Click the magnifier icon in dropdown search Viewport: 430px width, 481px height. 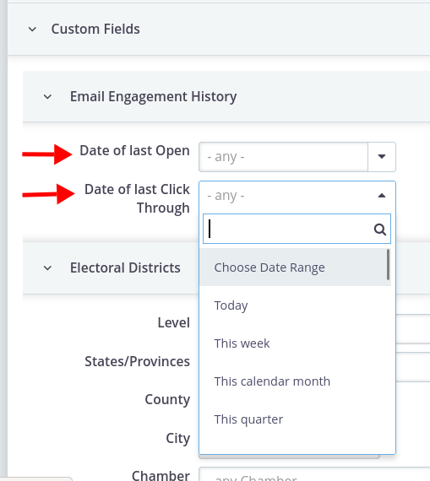pos(380,230)
